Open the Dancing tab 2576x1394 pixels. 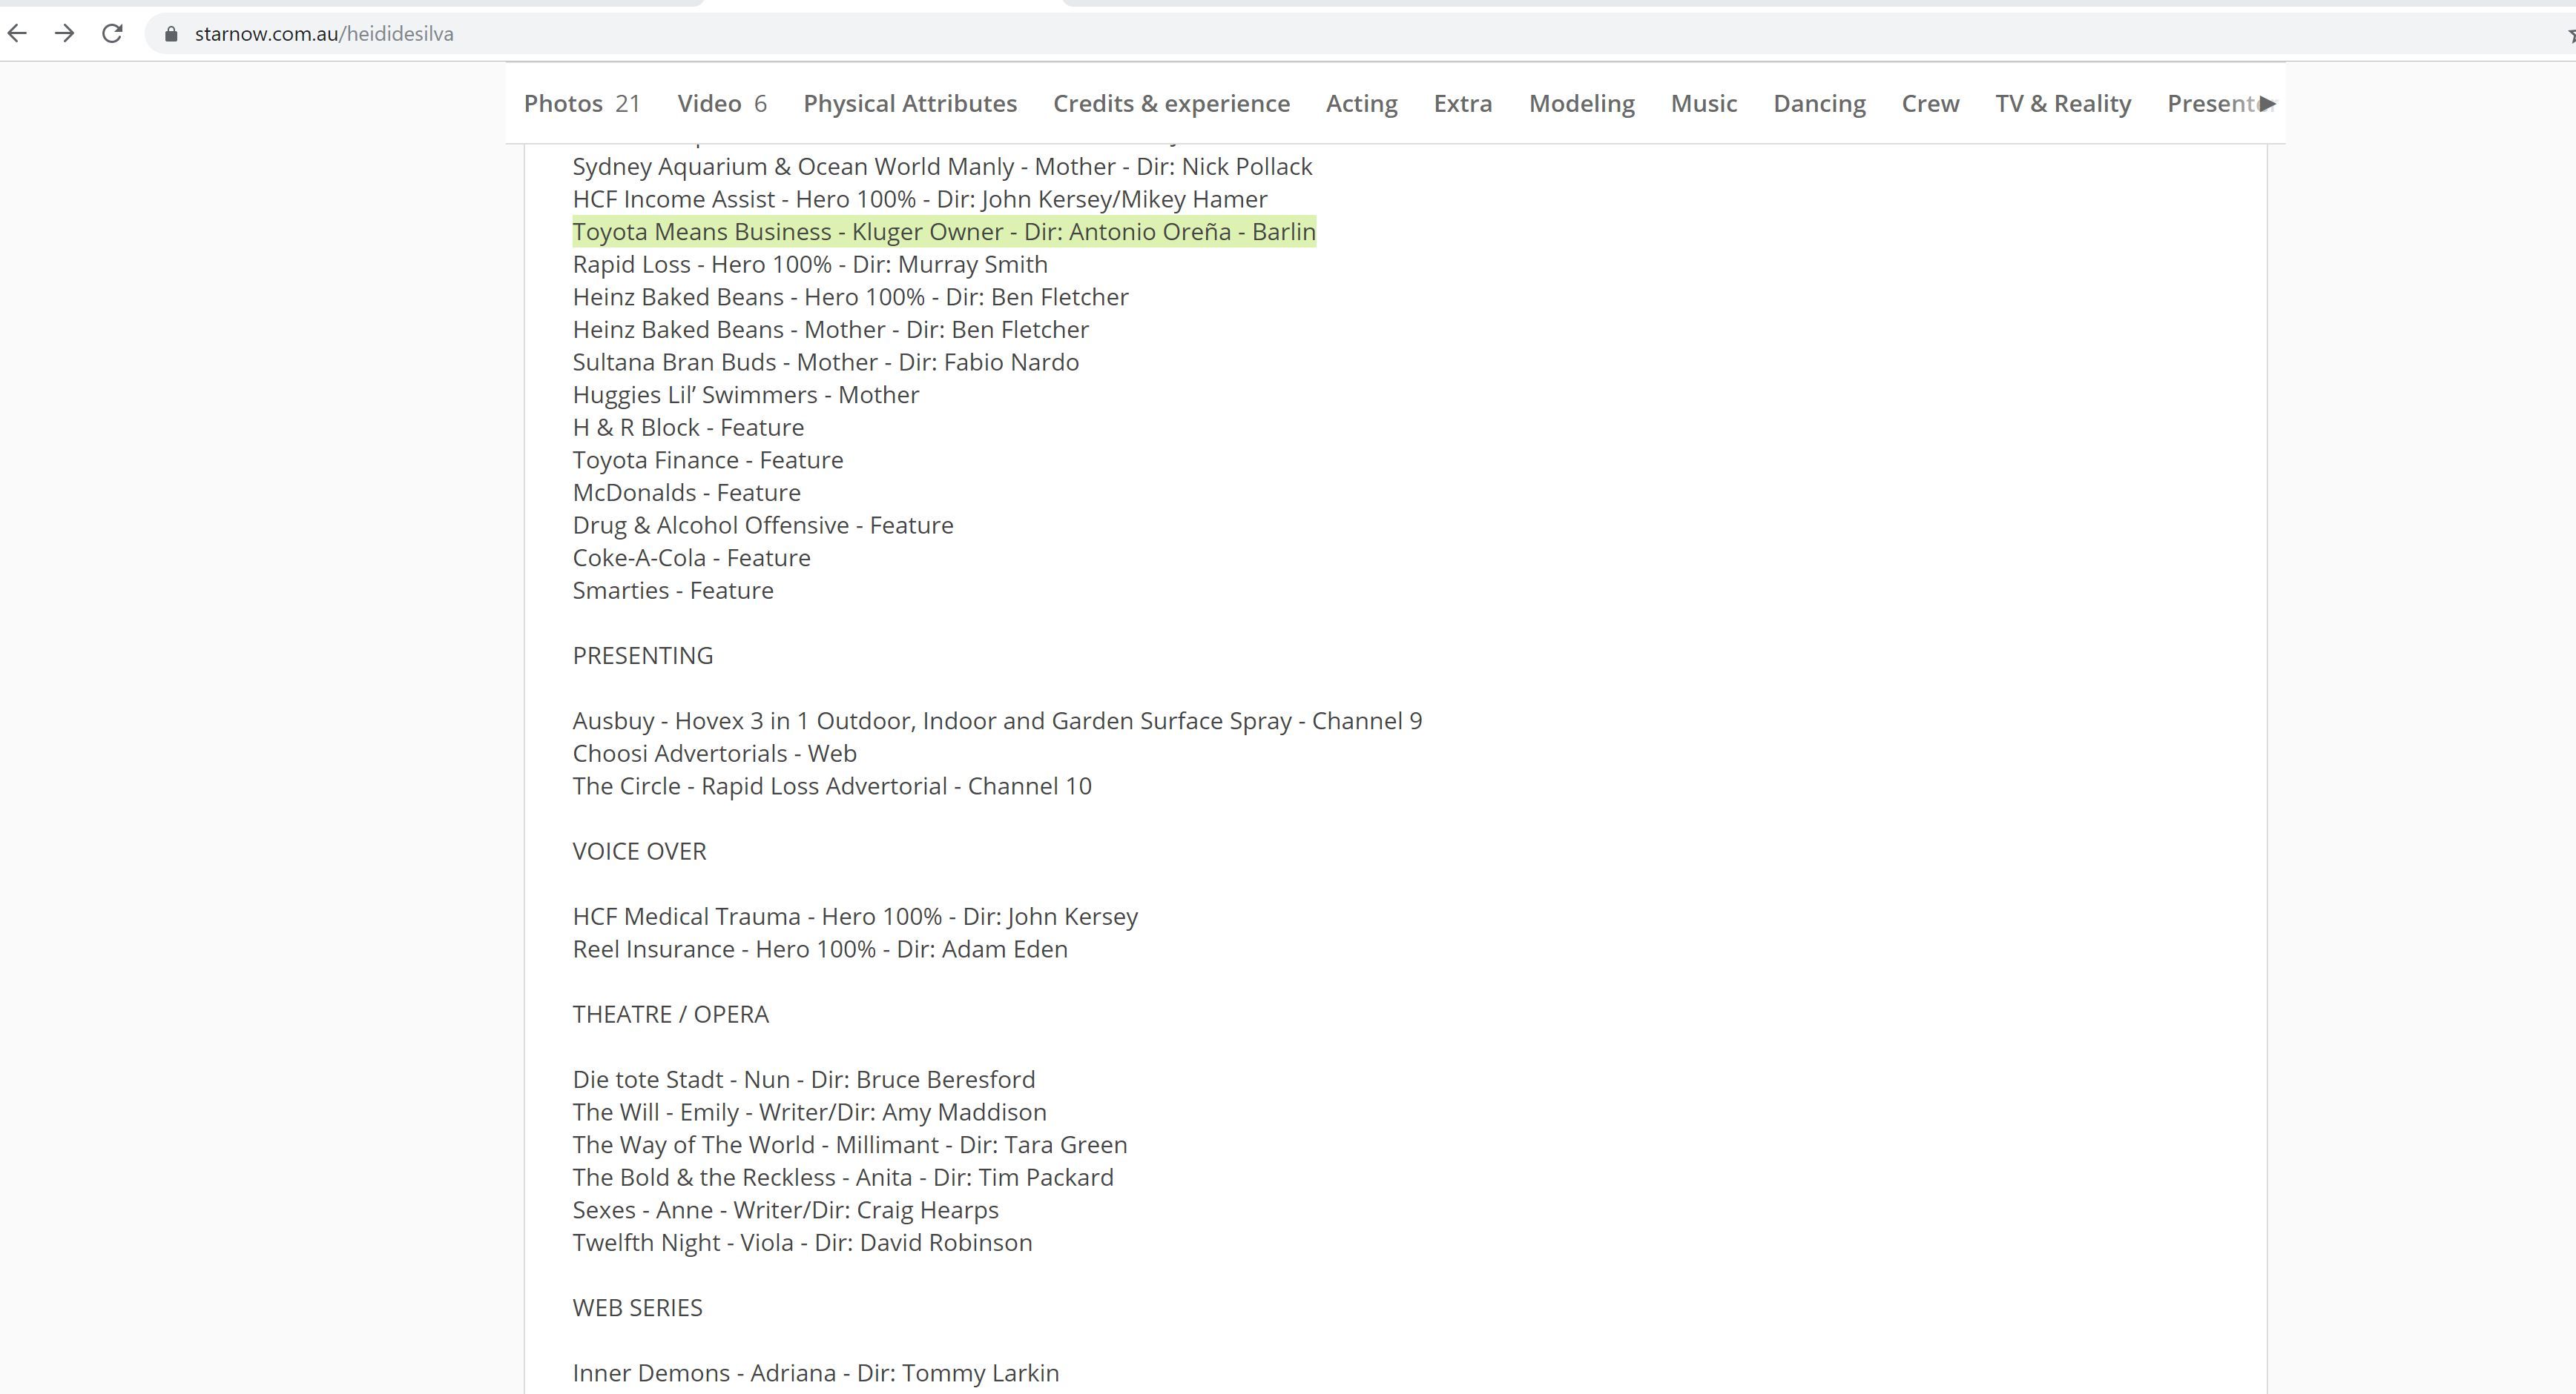[1819, 104]
